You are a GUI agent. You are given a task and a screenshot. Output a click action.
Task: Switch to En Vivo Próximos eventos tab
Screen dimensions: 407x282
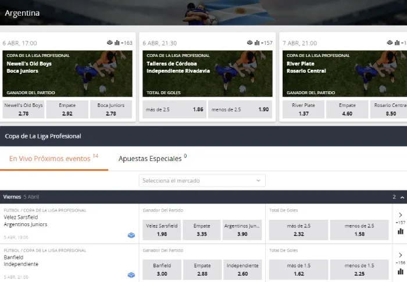coord(53,158)
